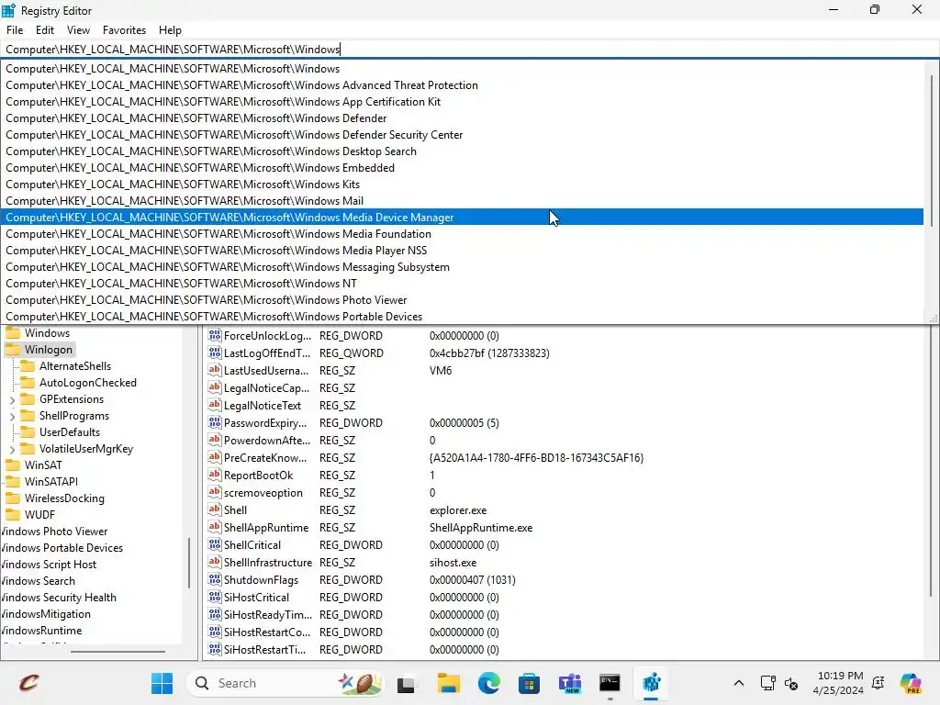This screenshot has height=705, width=940.
Task: Select the Windows Security Health key
Action: coord(59,598)
